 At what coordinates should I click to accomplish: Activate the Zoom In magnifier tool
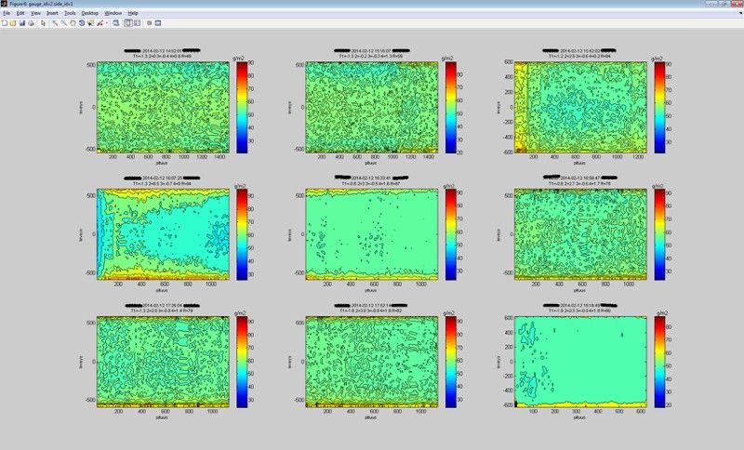[55, 22]
